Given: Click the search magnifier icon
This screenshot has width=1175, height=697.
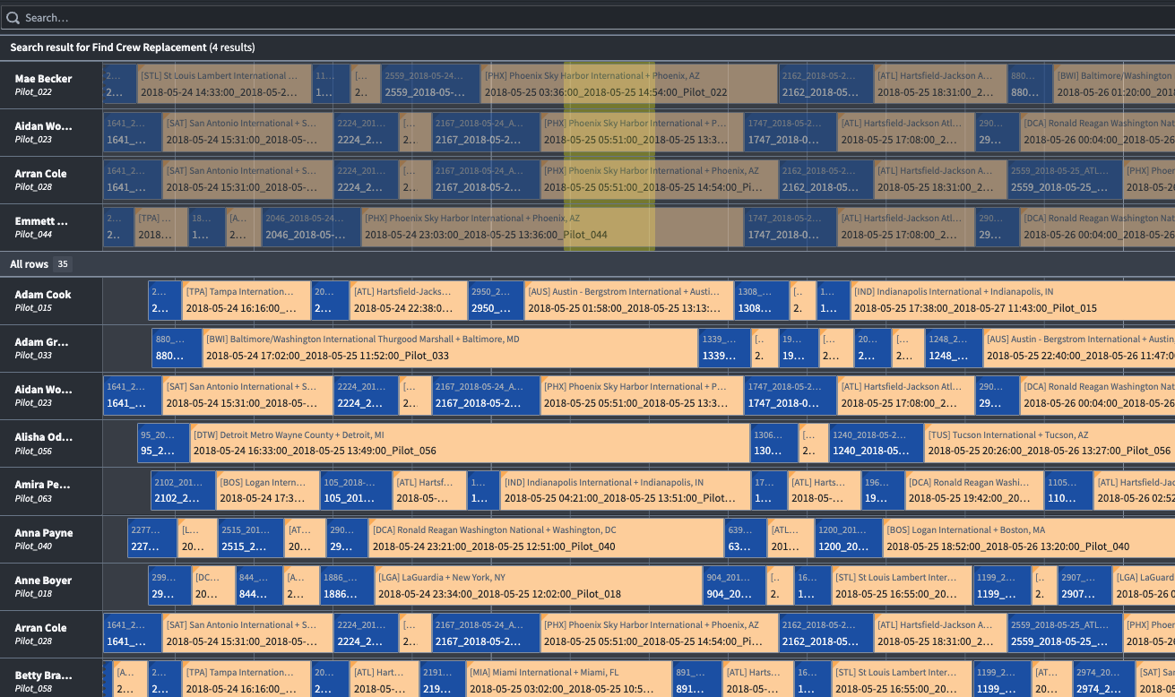Looking at the screenshot, I should pos(13,18).
